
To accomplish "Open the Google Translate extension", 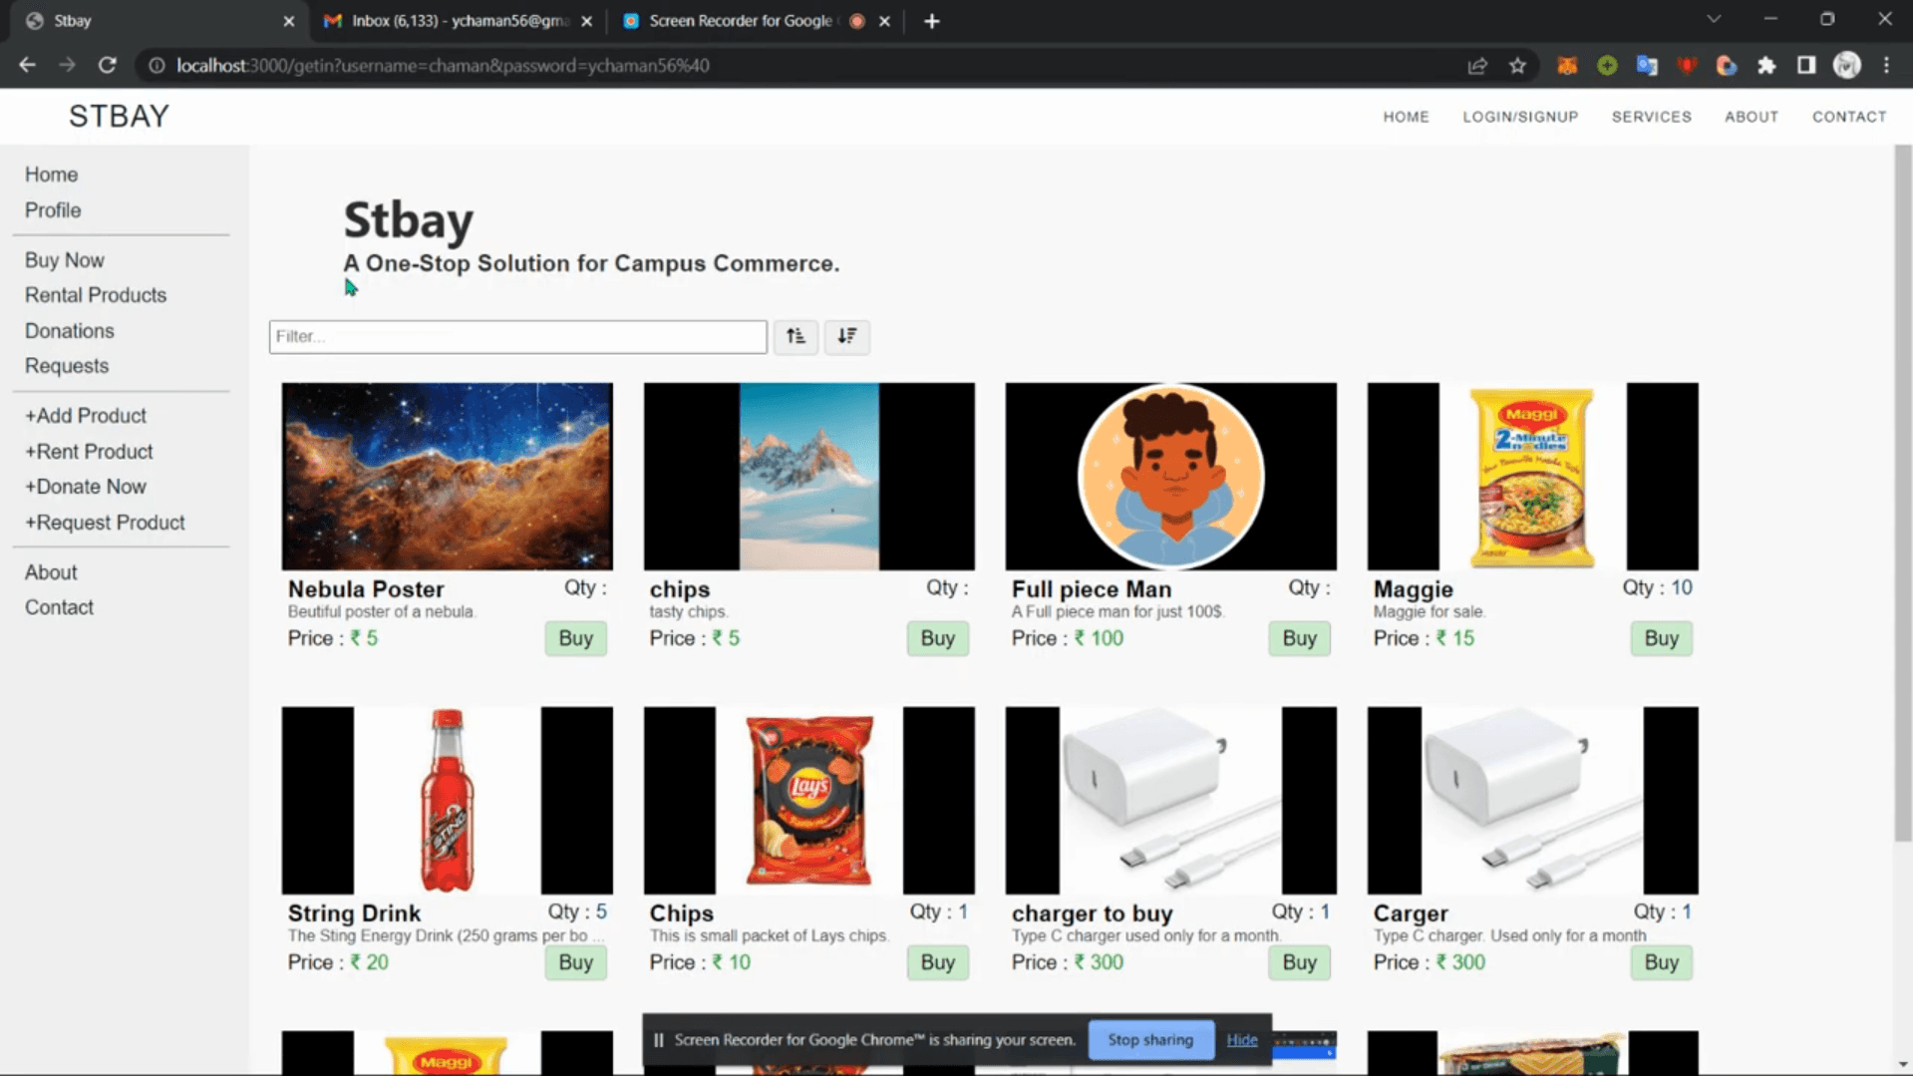I will (1647, 66).
